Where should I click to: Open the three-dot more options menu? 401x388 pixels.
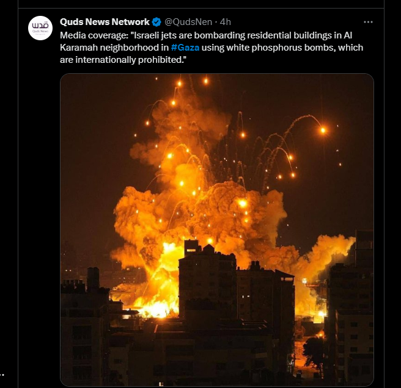[x=368, y=22]
